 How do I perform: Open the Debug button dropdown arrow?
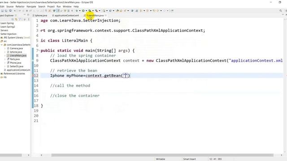point(80,11)
